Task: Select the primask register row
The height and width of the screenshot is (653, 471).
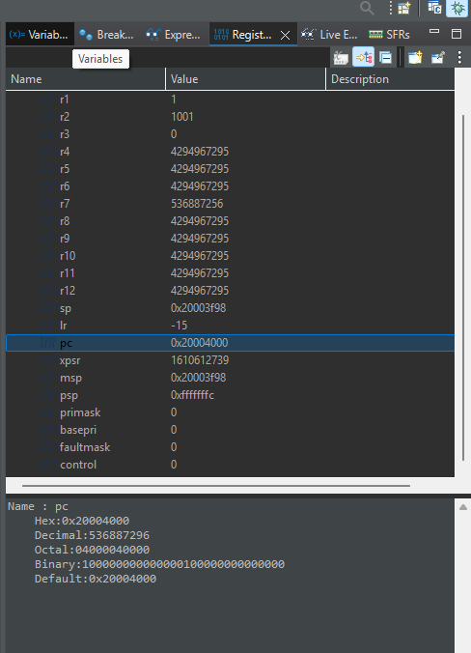Action: pyautogui.click(x=230, y=412)
